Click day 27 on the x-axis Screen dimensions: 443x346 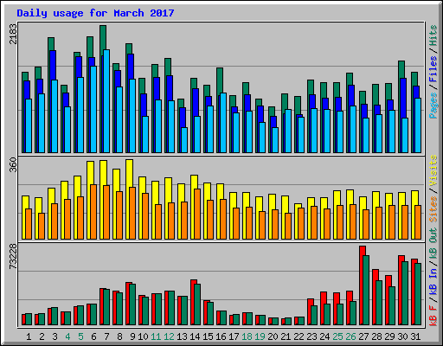coord(364,336)
